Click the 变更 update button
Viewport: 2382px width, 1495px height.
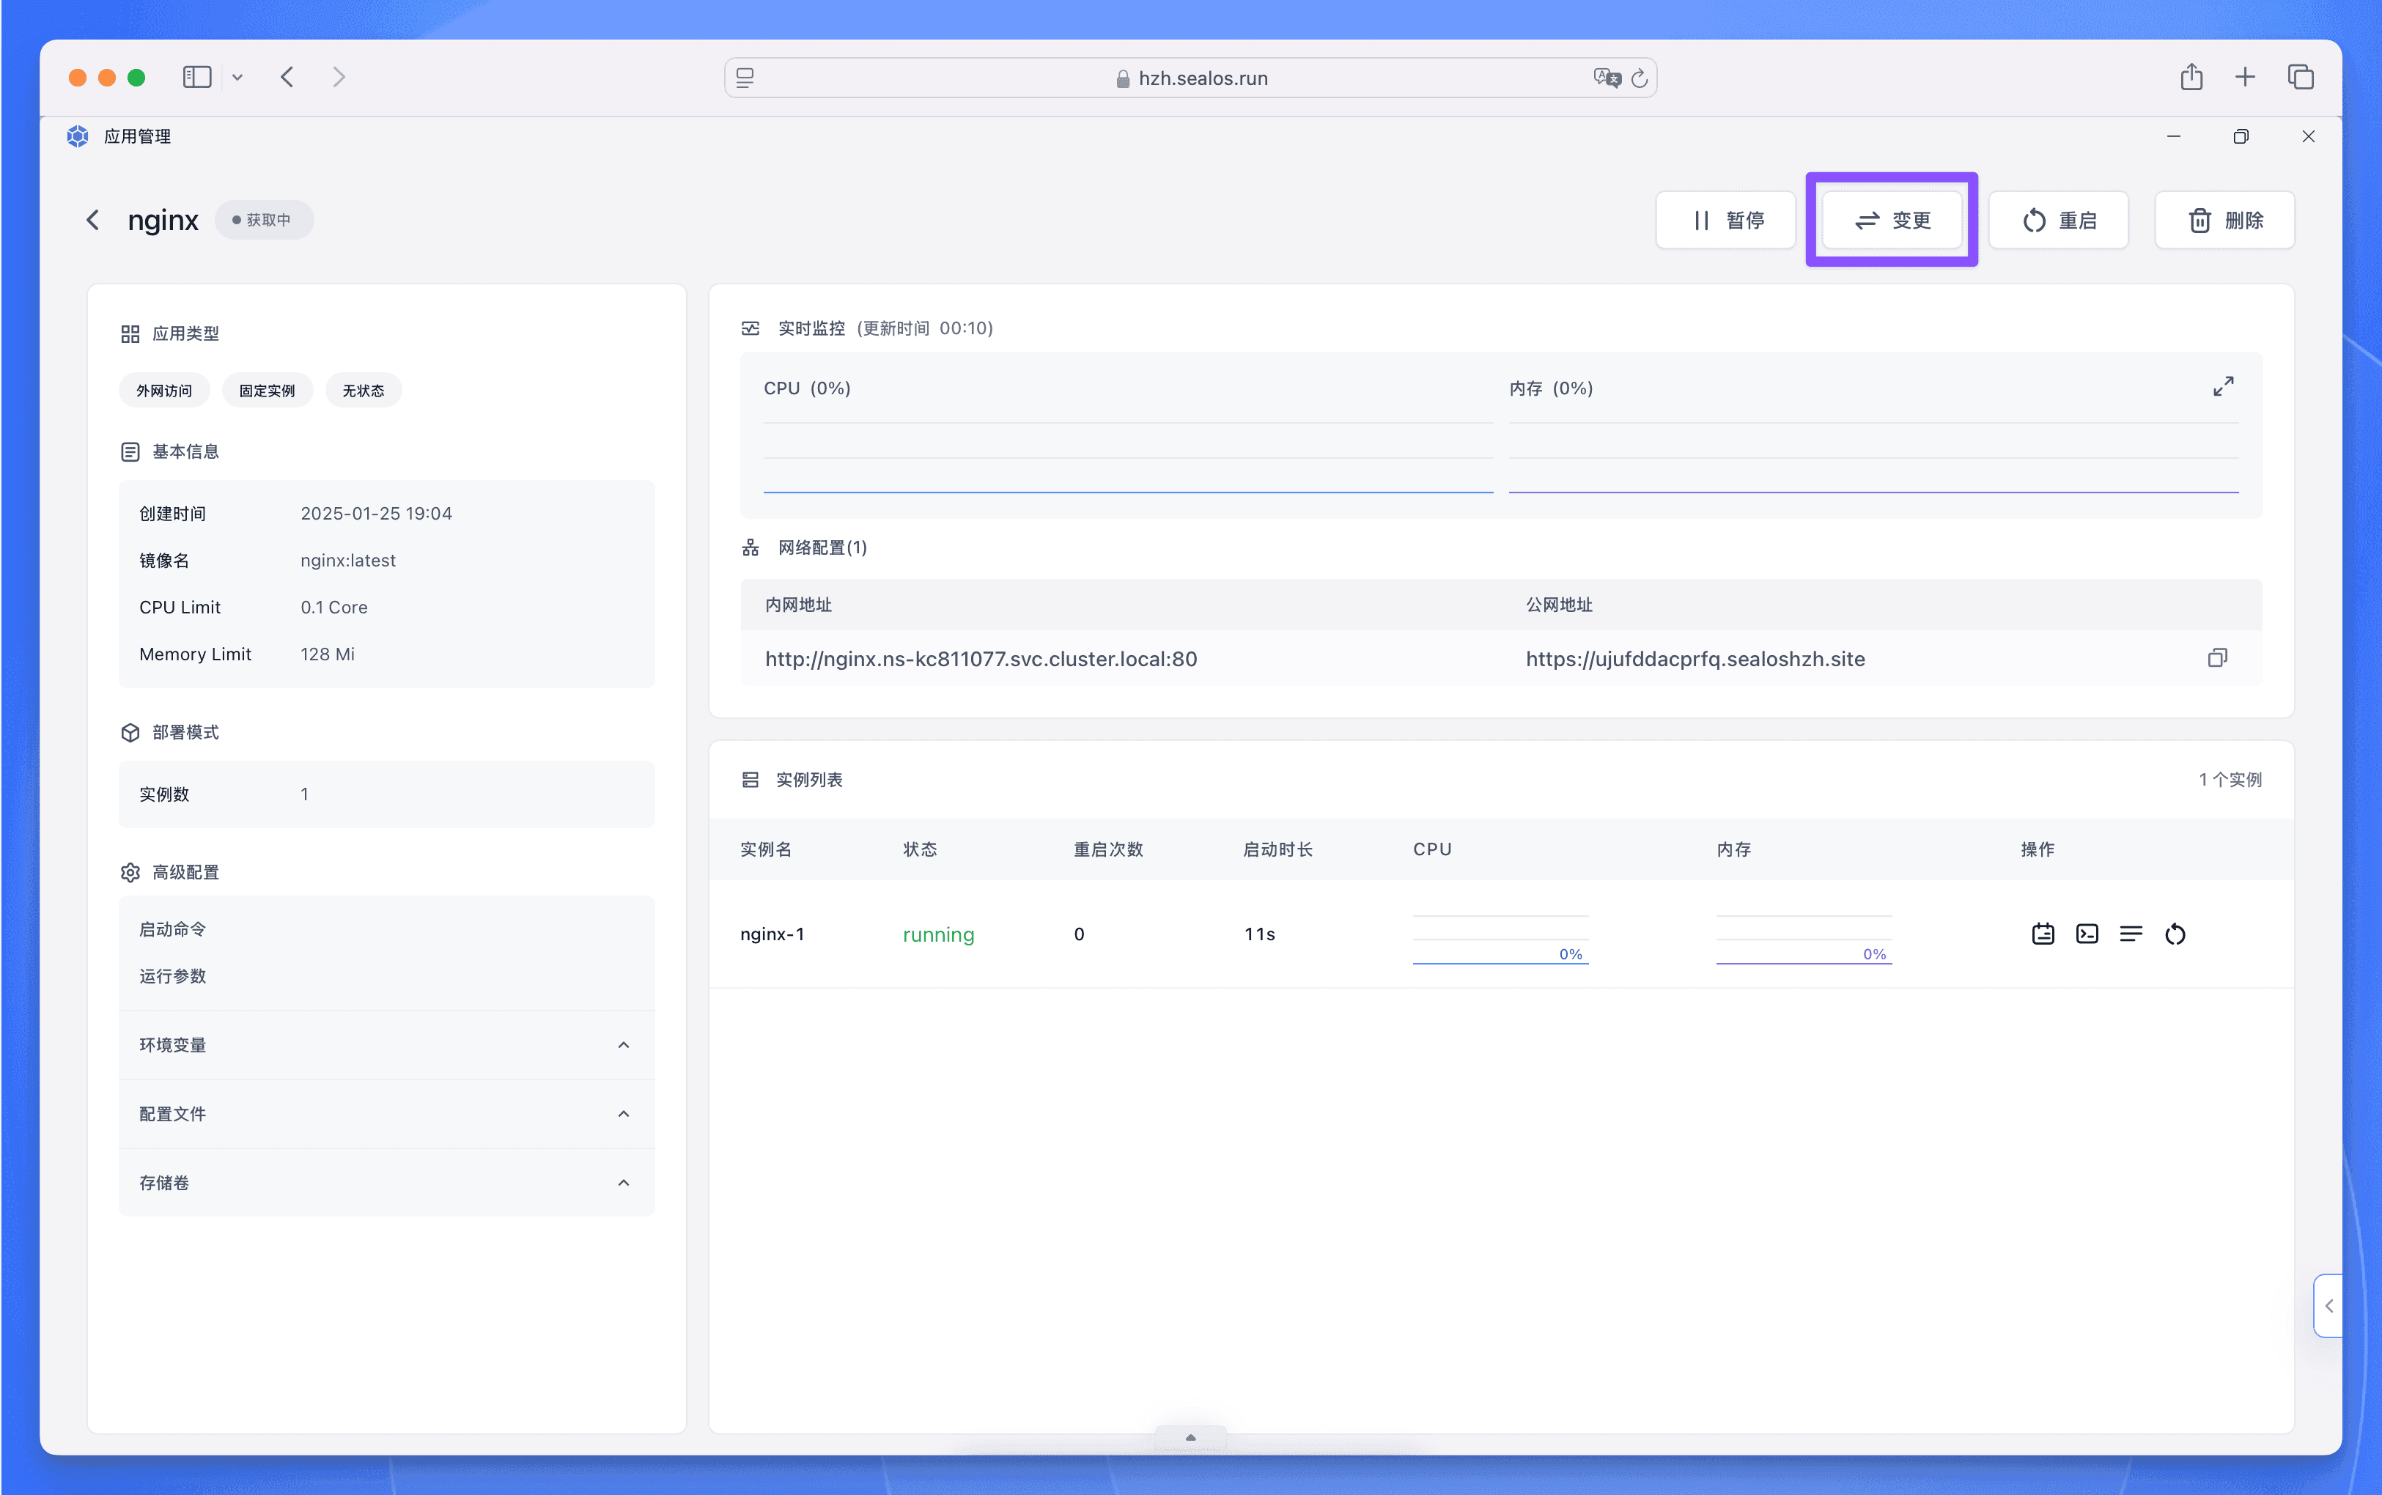coord(1892,221)
